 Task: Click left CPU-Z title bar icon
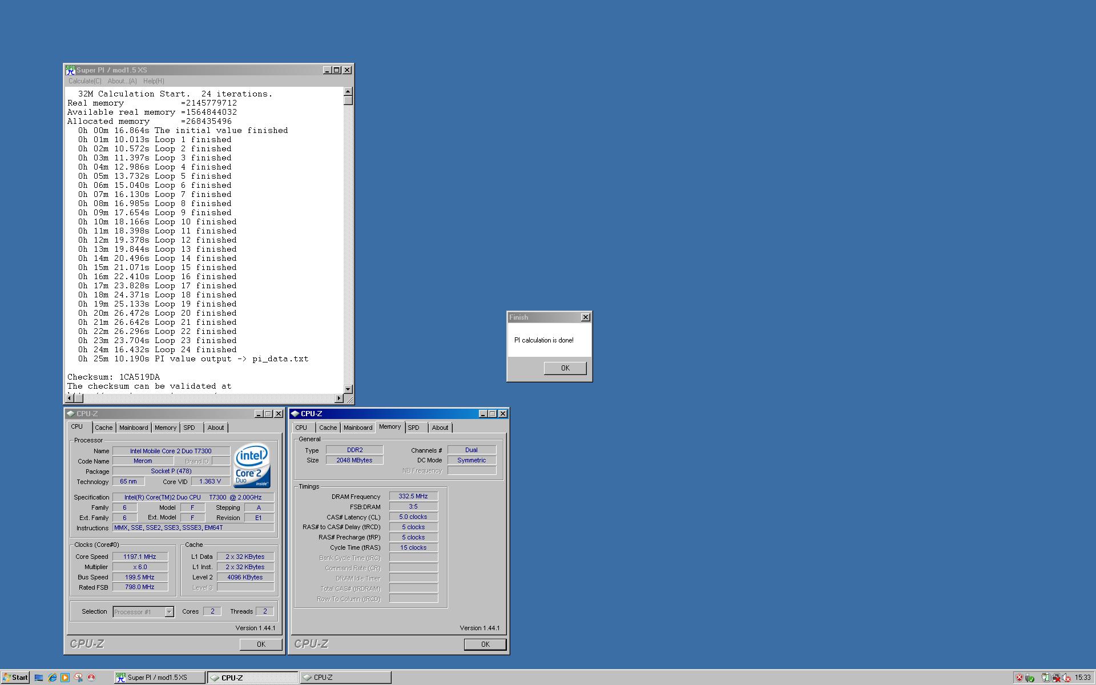pos(70,414)
